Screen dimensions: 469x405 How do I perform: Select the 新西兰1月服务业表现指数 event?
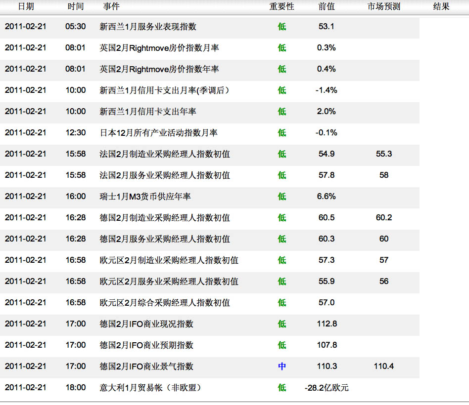(x=148, y=27)
